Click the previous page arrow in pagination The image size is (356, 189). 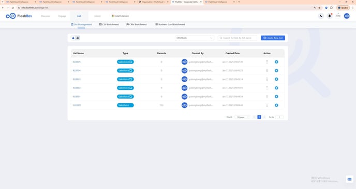(254, 117)
